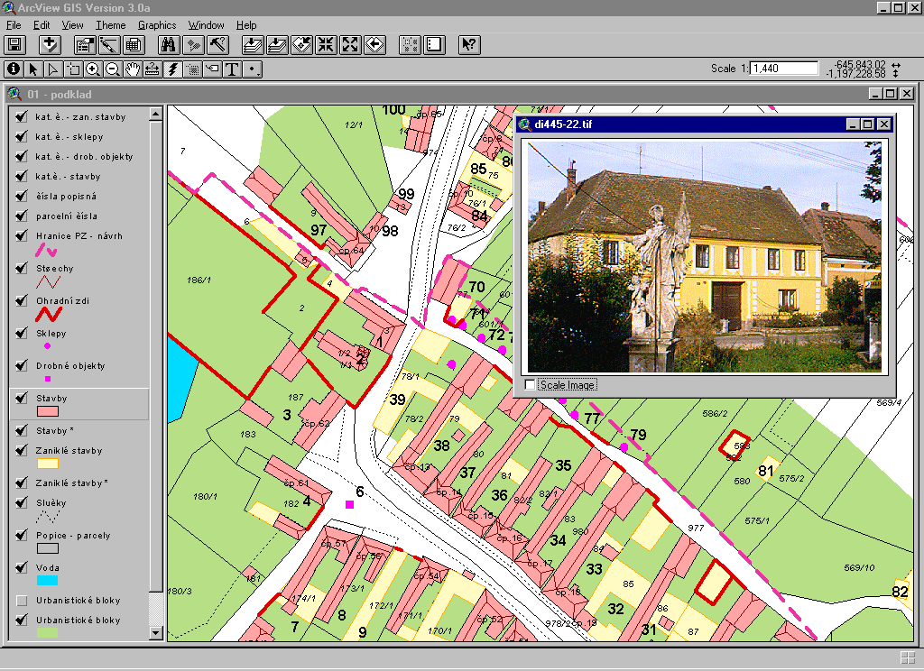Select the Sklepy theme name in legend
The height and width of the screenshot is (671, 924).
51,334
